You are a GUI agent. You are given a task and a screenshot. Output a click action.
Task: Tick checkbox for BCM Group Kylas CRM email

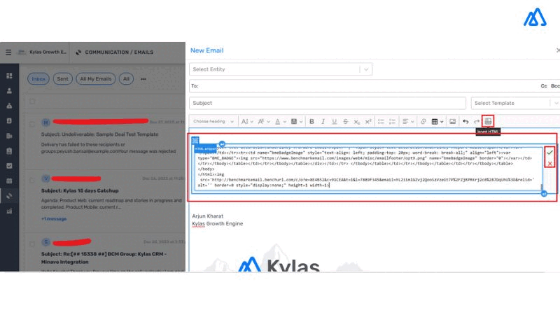[x=32, y=244]
